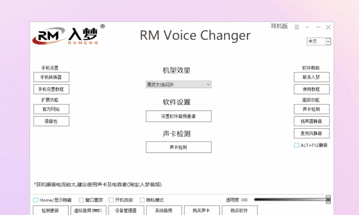359x215 pixels.
Task: Click the short dash button beside the menu icon
Action: pos(307,27)
